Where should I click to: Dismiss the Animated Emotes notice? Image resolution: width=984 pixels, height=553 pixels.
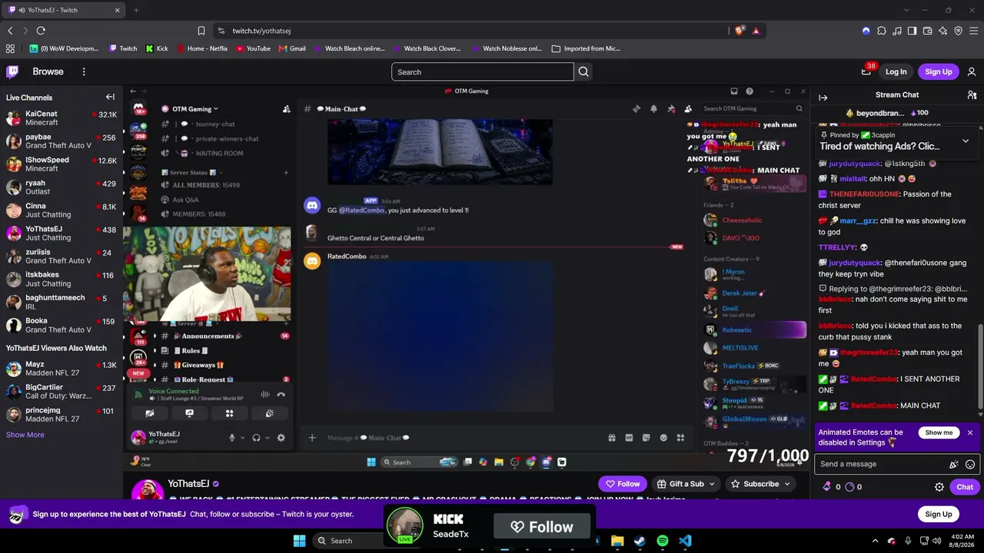(970, 432)
